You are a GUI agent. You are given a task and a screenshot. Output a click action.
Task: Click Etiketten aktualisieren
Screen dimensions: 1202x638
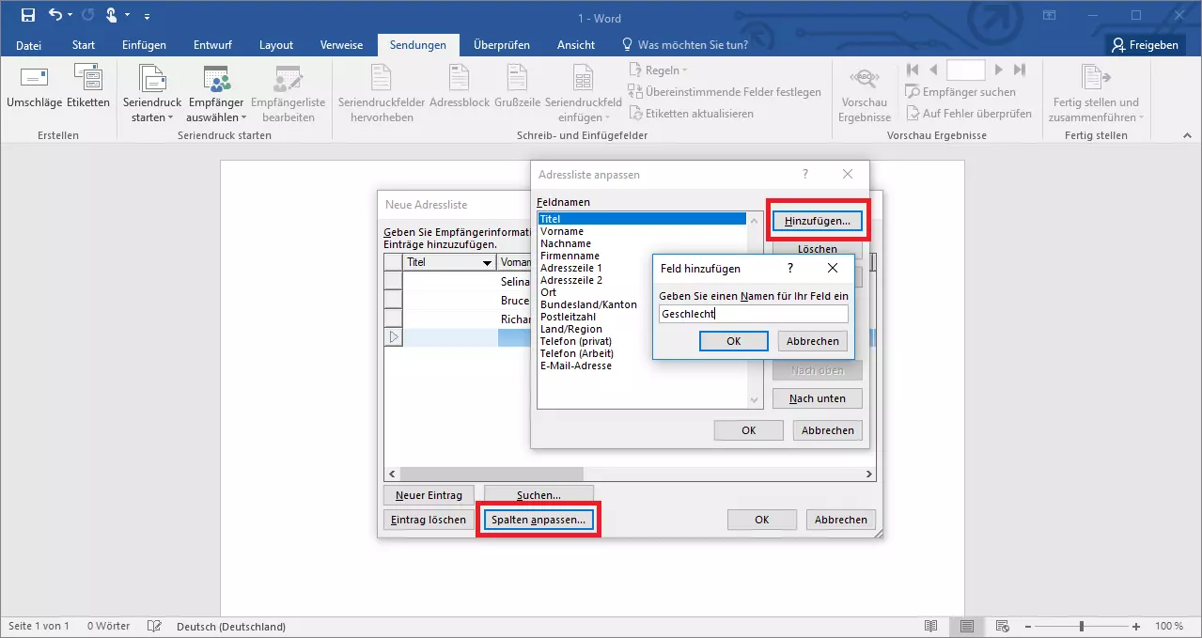691,114
